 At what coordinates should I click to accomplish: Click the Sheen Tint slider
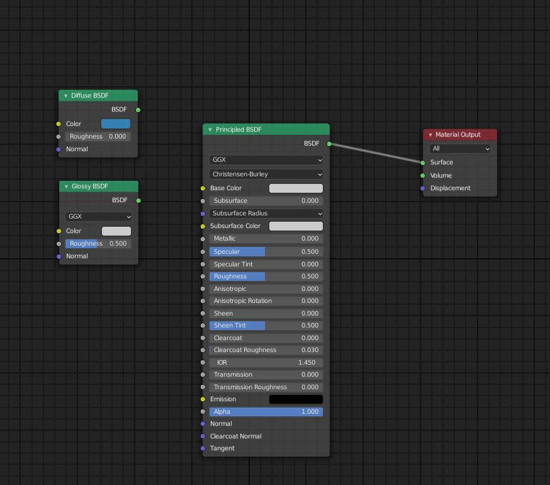click(x=266, y=326)
